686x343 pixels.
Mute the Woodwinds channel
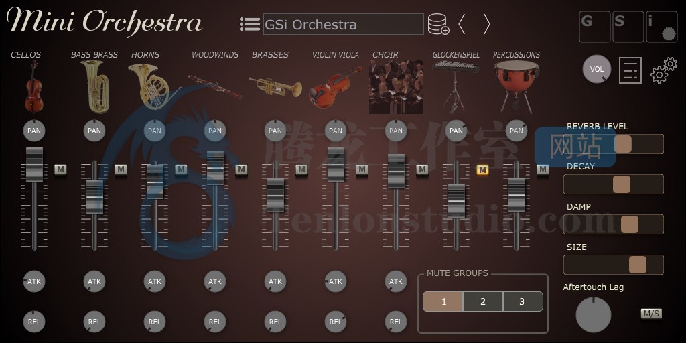(x=241, y=169)
